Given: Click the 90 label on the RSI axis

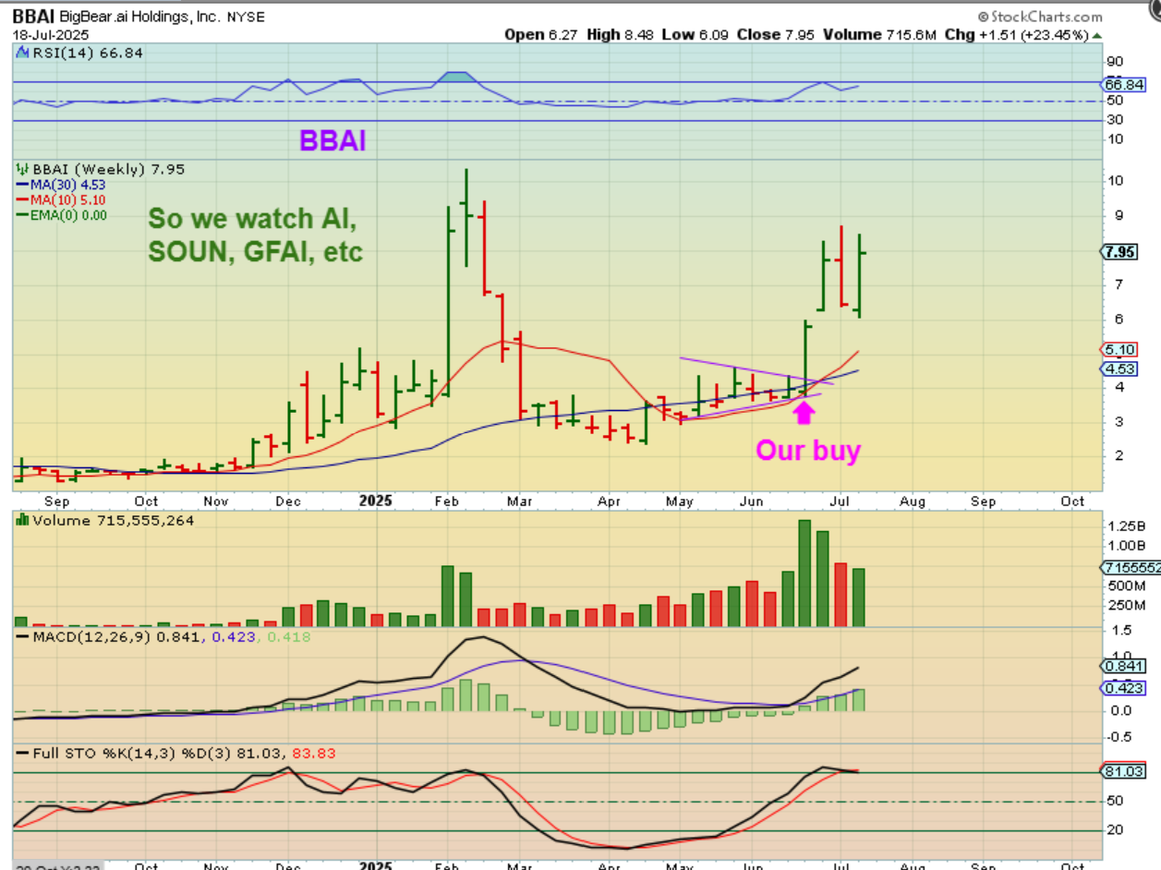Looking at the screenshot, I should pyautogui.click(x=1116, y=60).
